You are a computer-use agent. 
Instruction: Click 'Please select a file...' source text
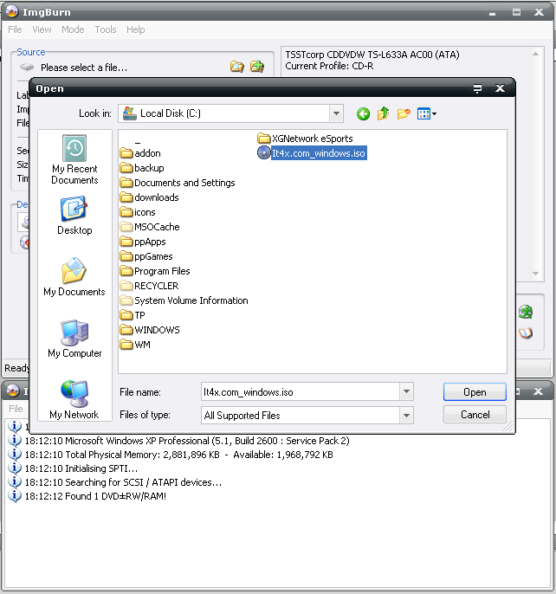tap(84, 68)
